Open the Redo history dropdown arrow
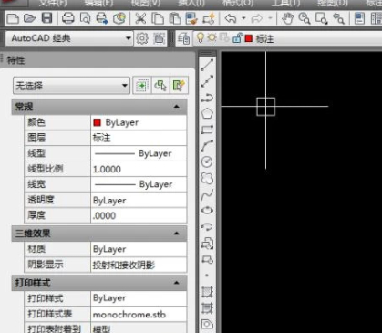Screen dimensions: 382x333 click(x=270, y=18)
